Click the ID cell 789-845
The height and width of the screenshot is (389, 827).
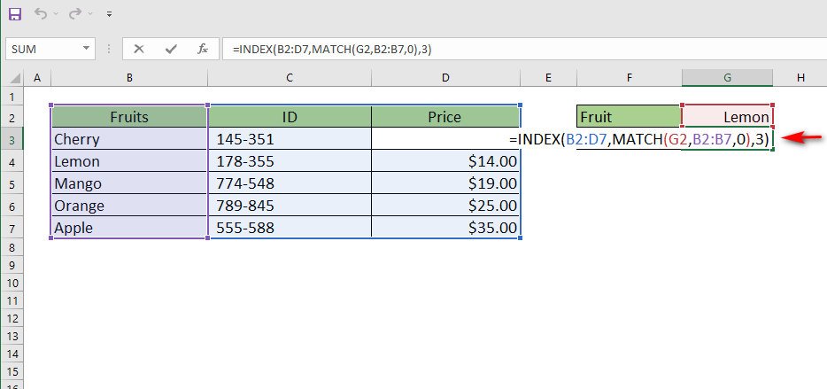click(290, 206)
